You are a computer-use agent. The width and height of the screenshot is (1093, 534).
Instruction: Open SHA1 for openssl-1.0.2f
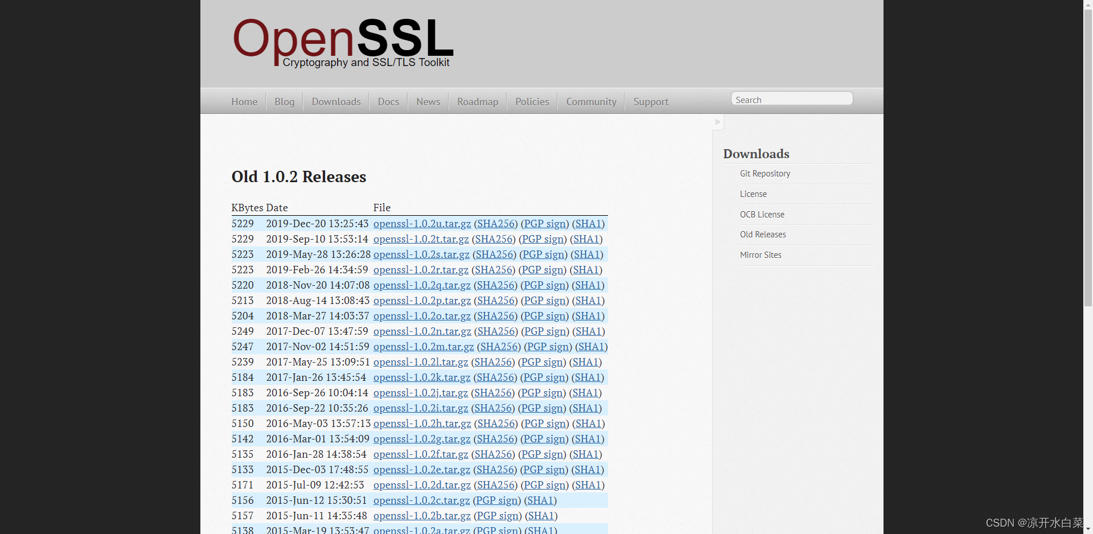(585, 454)
